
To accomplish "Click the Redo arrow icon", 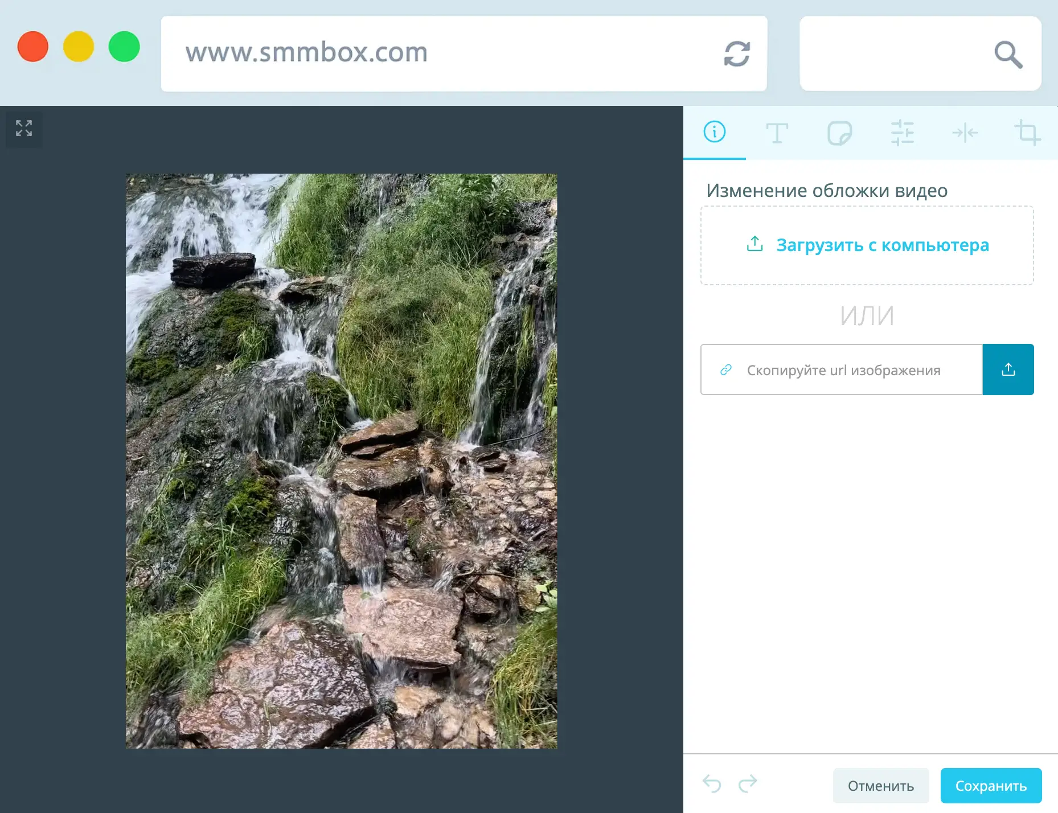I will (x=747, y=785).
